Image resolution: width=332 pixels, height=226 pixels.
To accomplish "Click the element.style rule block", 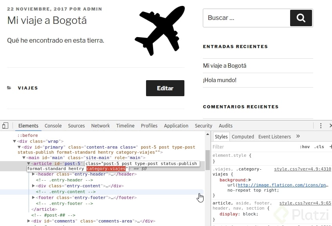I will click(271, 158).
